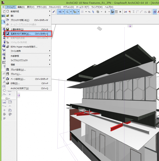The height and width of the screenshot is (161, 159).
Task: Click the BIMx Hyper-model publish icon
Action: pos(7,47)
